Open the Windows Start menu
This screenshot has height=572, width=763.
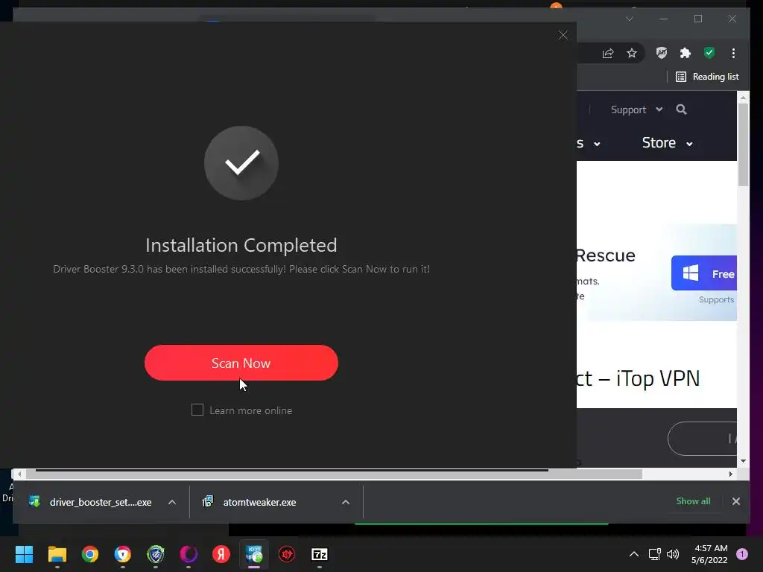pyautogui.click(x=24, y=554)
